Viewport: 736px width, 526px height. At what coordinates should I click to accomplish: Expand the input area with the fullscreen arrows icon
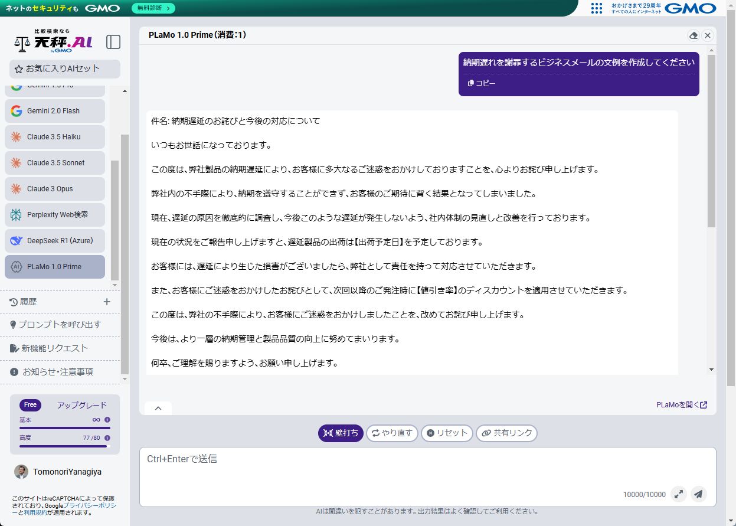679,494
